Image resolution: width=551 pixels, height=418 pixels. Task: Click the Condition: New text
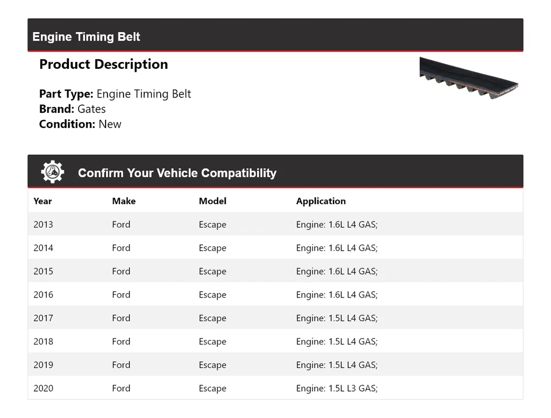[80, 124]
